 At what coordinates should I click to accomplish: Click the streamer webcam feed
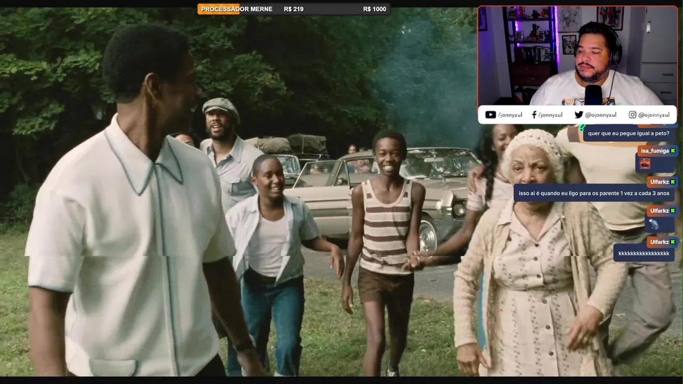click(x=577, y=55)
